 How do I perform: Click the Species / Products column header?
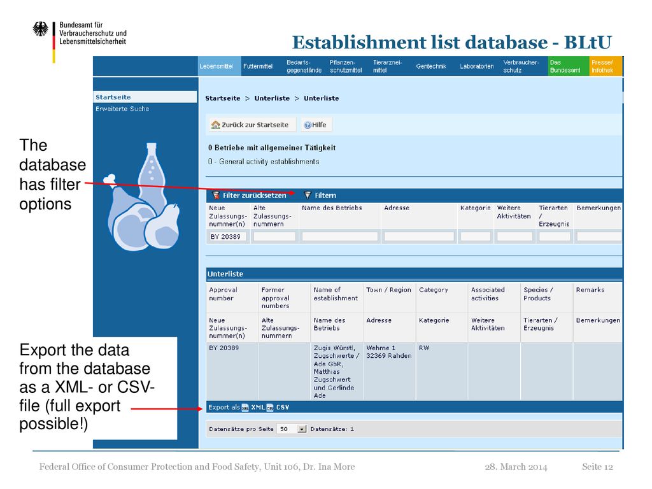point(546,298)
